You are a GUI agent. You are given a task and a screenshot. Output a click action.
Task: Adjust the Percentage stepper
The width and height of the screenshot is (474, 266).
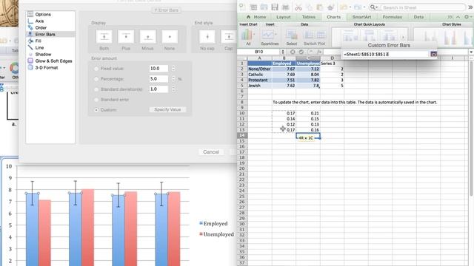173,79
